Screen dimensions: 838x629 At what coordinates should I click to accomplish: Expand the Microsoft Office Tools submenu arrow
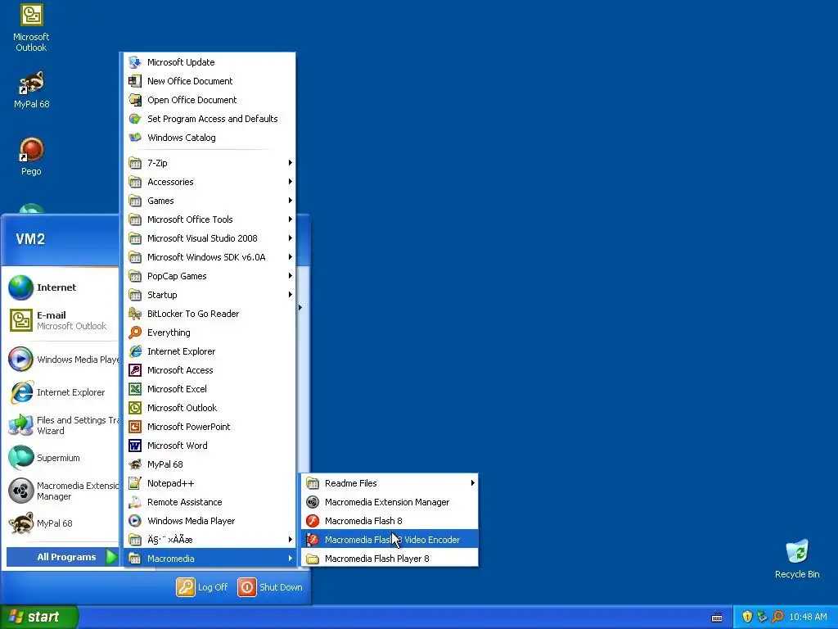(x=291, y=219)
